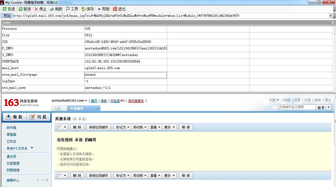Click the red 退出 (Exit) toolbar button
336x187 pixels.
[119, 9]
